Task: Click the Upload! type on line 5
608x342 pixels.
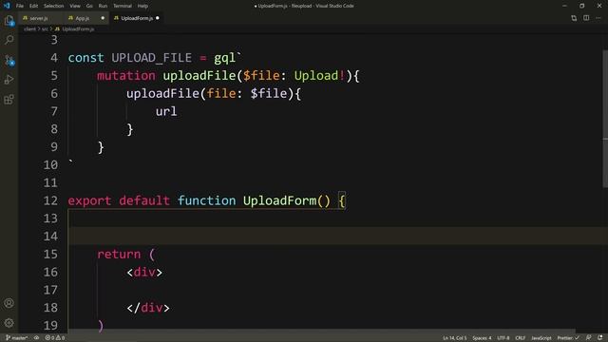Action: (x=319, y=76)
